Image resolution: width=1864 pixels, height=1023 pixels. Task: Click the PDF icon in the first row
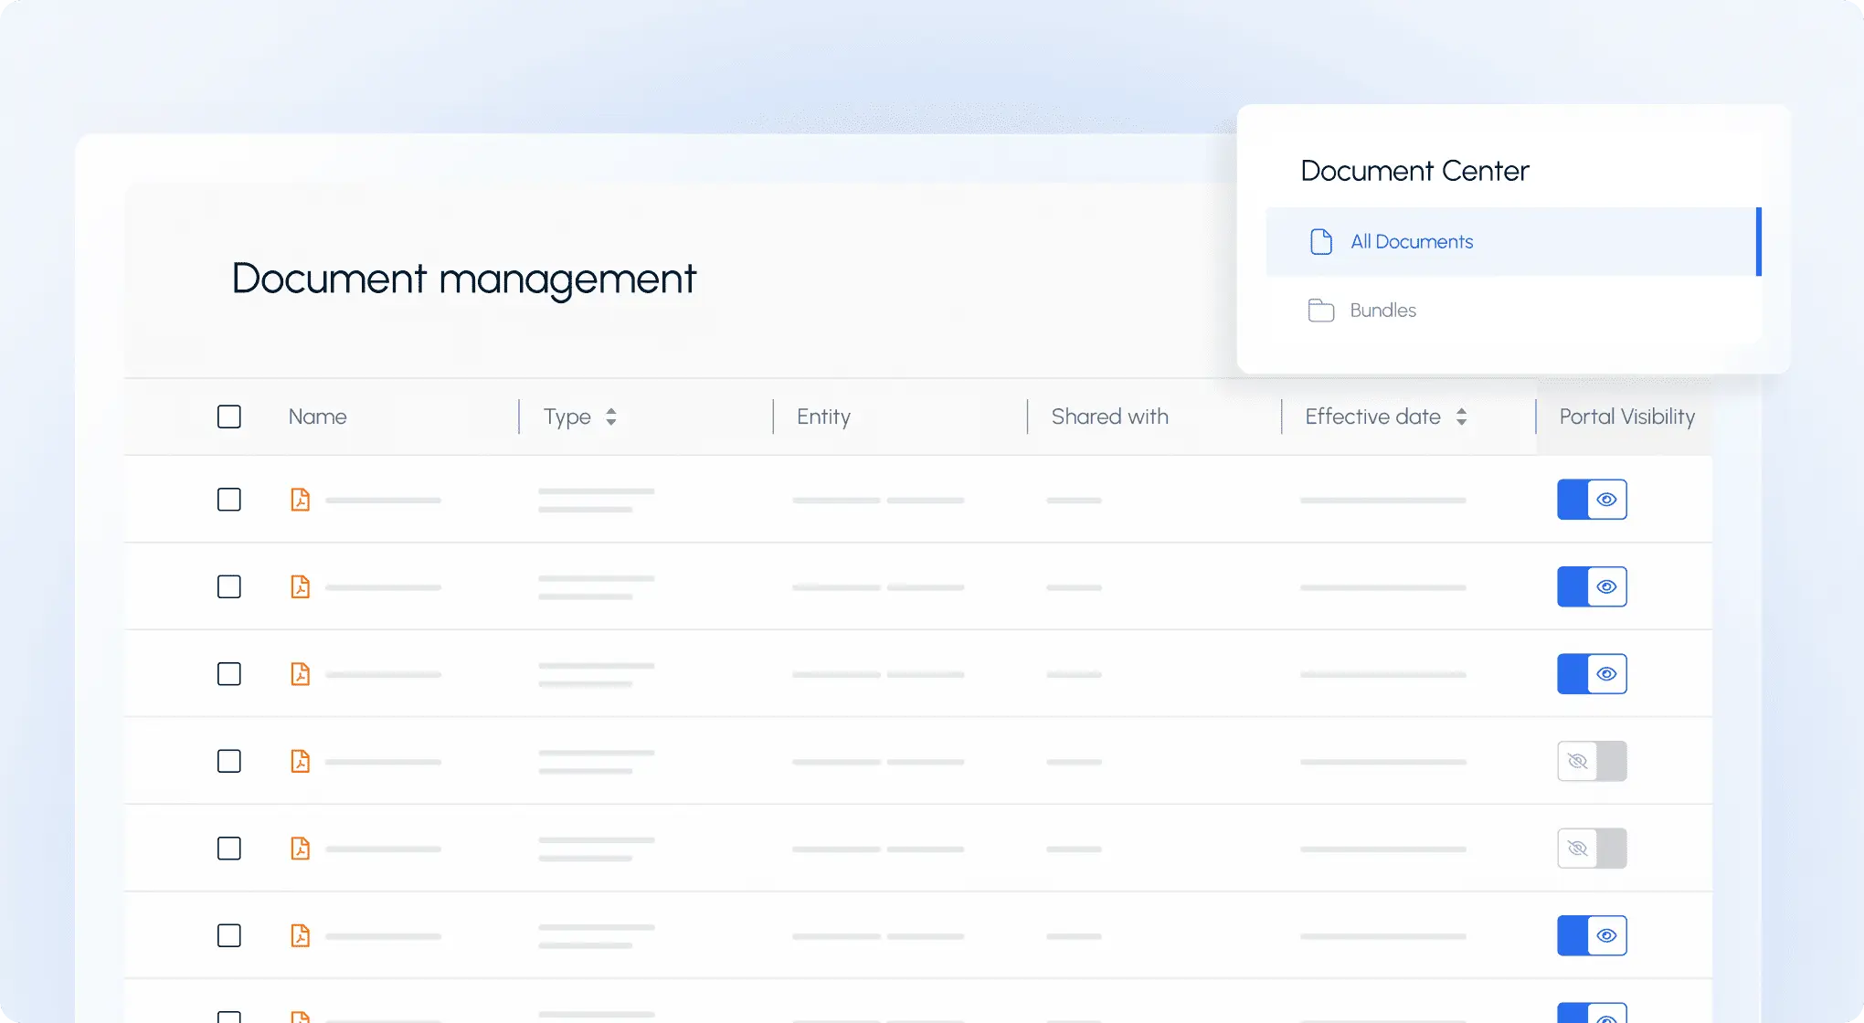point(300,500)
